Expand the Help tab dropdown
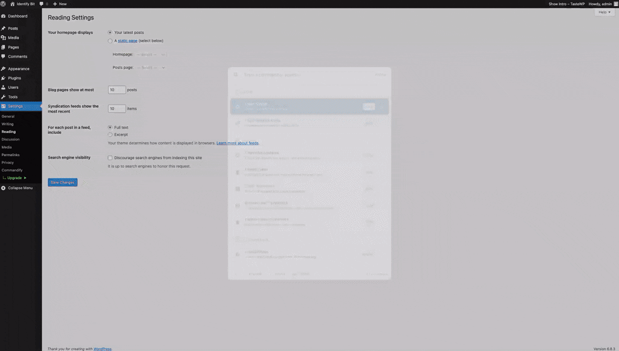 coord(604,12)
